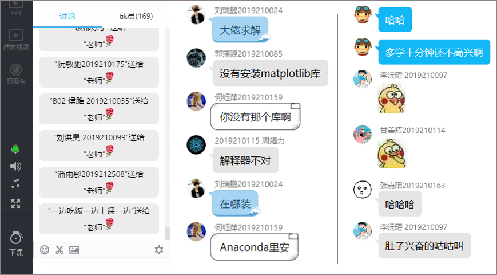Click the send picture icon
The image size is (497, 275).
pos(74,250)
